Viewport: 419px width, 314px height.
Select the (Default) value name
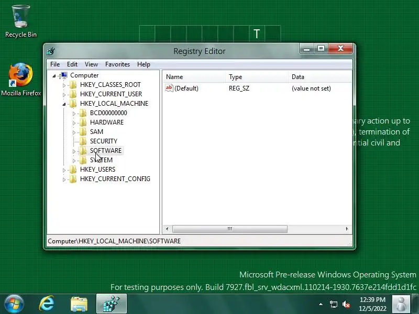(186, 88)
